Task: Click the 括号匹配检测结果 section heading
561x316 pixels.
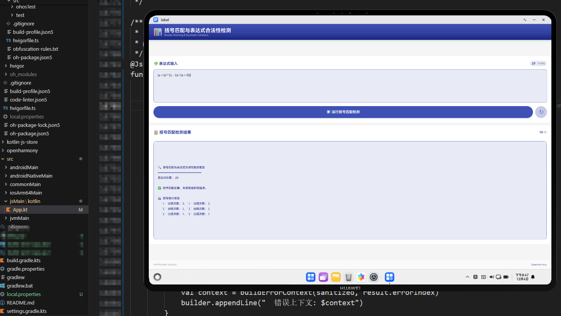Action: tap(175, 132)
